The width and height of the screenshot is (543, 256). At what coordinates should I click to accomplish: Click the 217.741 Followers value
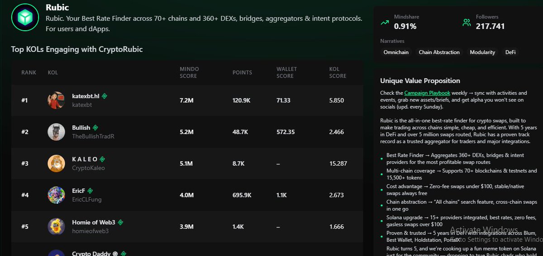(490, 26)
